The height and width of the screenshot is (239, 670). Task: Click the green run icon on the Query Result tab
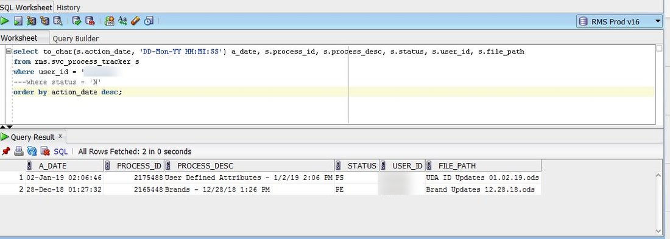click(5, 137)
